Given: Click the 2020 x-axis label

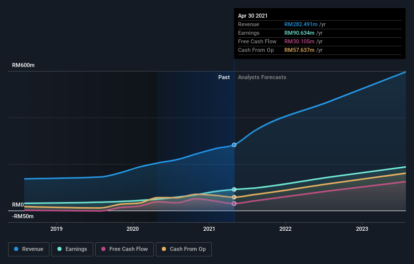Looking at the screenshot, I should (x=133, y=229).
